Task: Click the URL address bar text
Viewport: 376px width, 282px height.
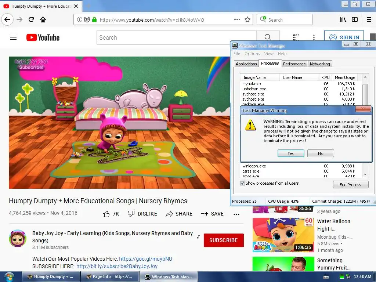Action: [152, 20]
